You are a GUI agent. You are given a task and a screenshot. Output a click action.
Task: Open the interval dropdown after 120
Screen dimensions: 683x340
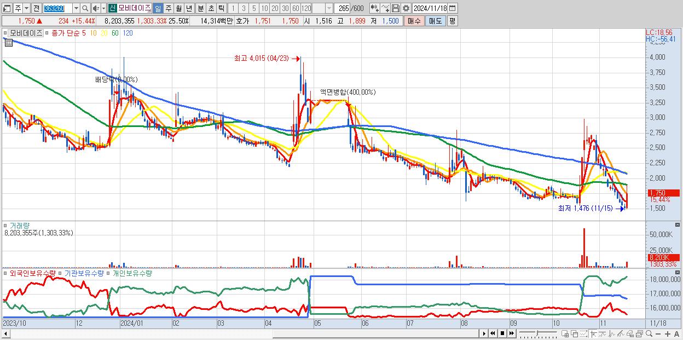point(329,8)
